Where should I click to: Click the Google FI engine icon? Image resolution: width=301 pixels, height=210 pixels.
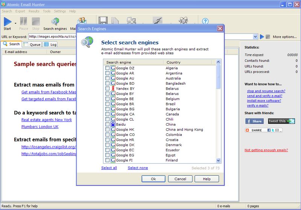tap(113, 160)
